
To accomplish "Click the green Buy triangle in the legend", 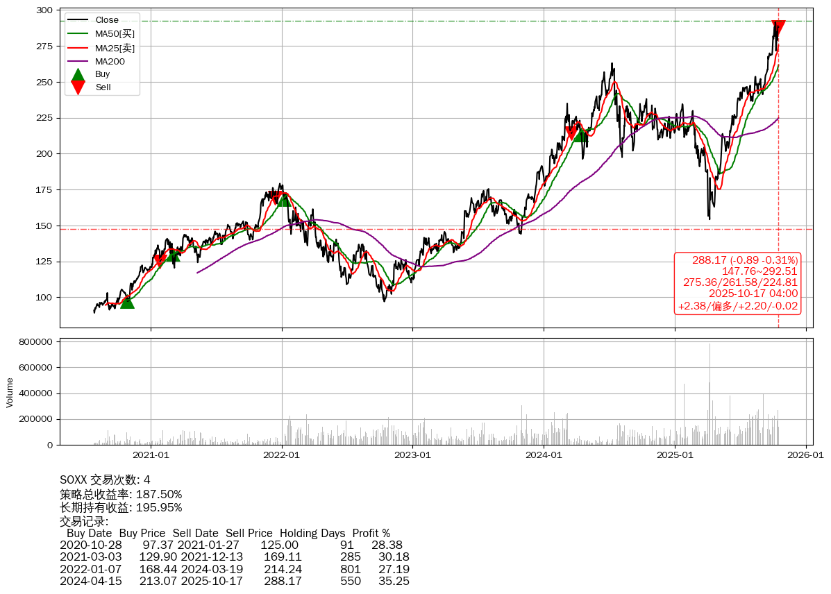I will coord(78,74).
